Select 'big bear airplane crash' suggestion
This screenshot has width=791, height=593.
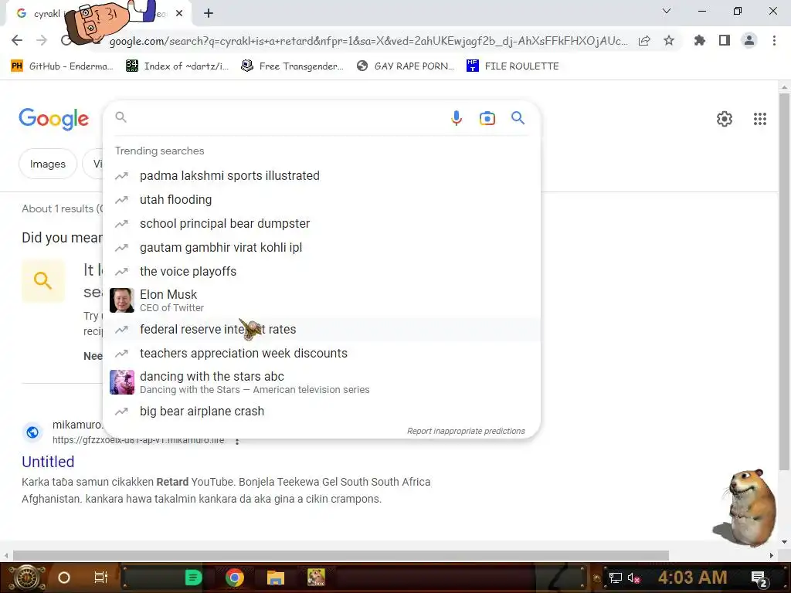(x=321, y=412)
